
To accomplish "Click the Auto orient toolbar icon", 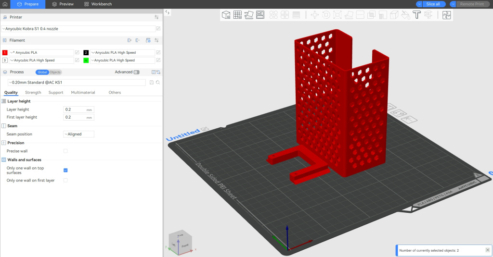I will 249,15.
